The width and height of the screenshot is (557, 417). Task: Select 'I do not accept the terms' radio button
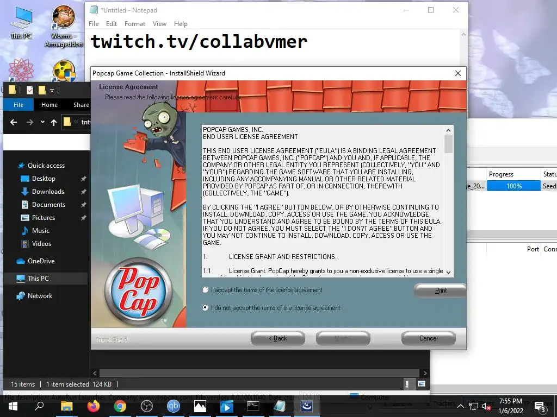(205, 307)
